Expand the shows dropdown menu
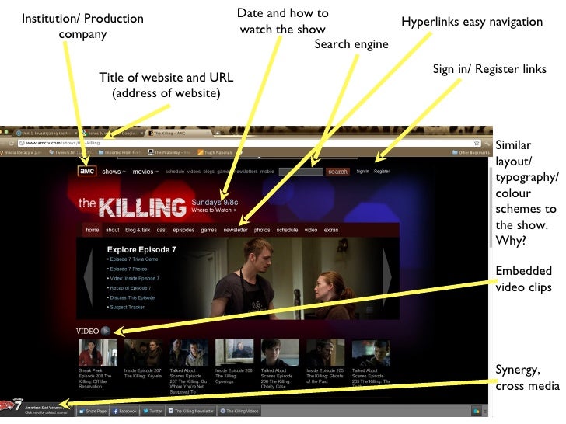 [x=114, y=172]
